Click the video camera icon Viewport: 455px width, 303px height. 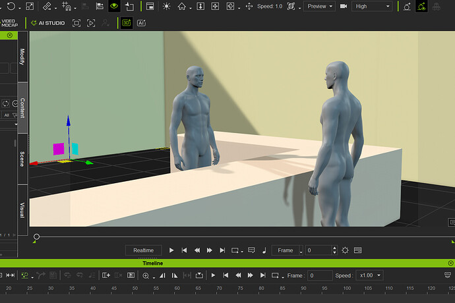click(344, 6)
